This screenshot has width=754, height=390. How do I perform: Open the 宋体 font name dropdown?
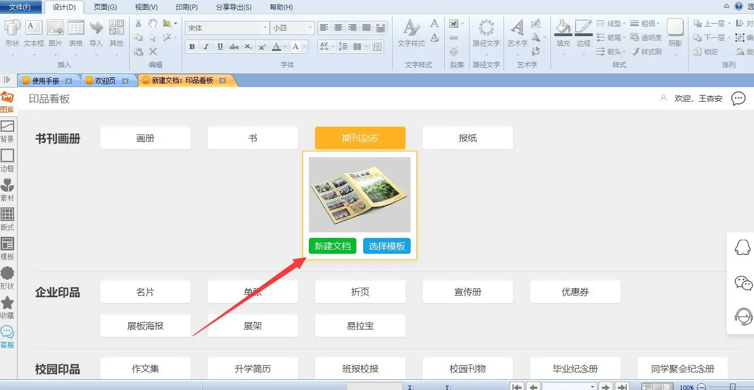(x=265, y=28)
